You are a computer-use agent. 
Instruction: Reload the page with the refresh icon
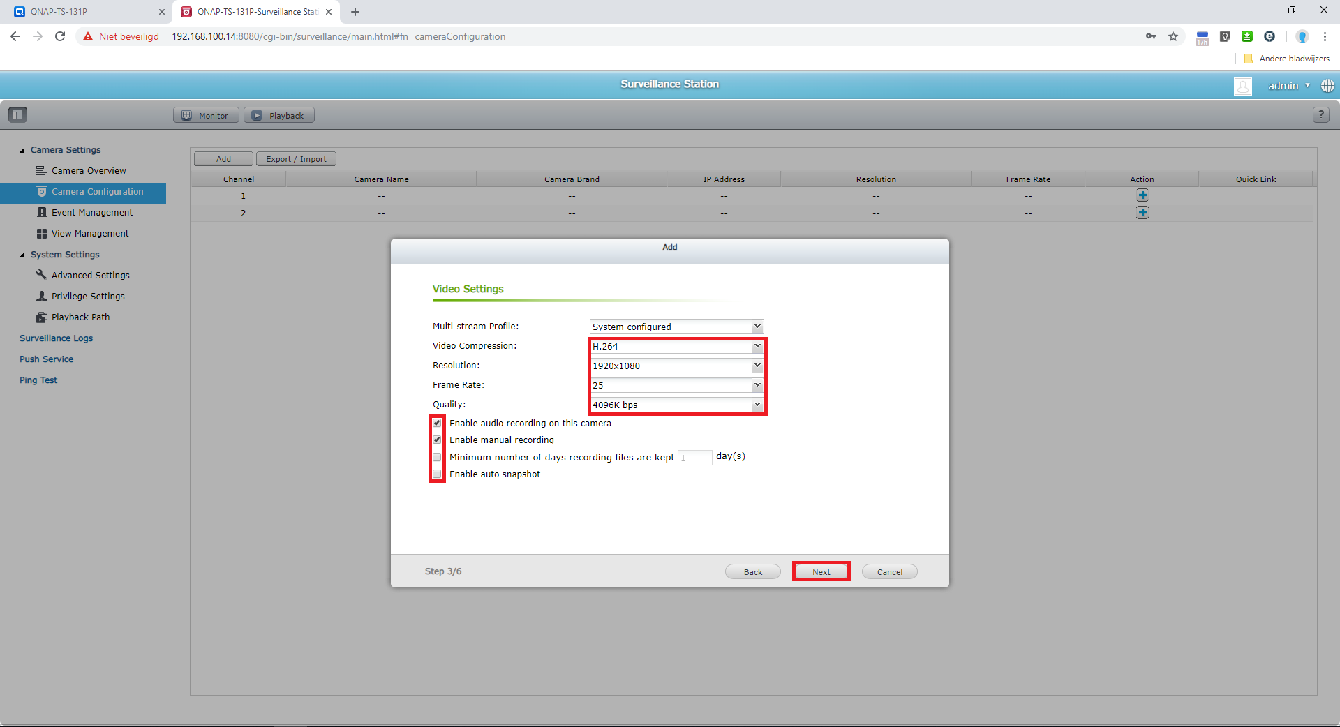pyautogui.click(x=60, y=36)
